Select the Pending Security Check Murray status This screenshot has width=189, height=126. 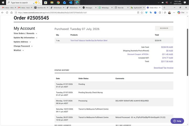91,92
